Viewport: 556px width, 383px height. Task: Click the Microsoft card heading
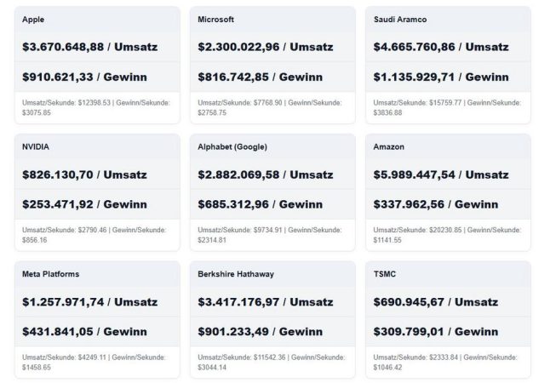coord(216,19)
